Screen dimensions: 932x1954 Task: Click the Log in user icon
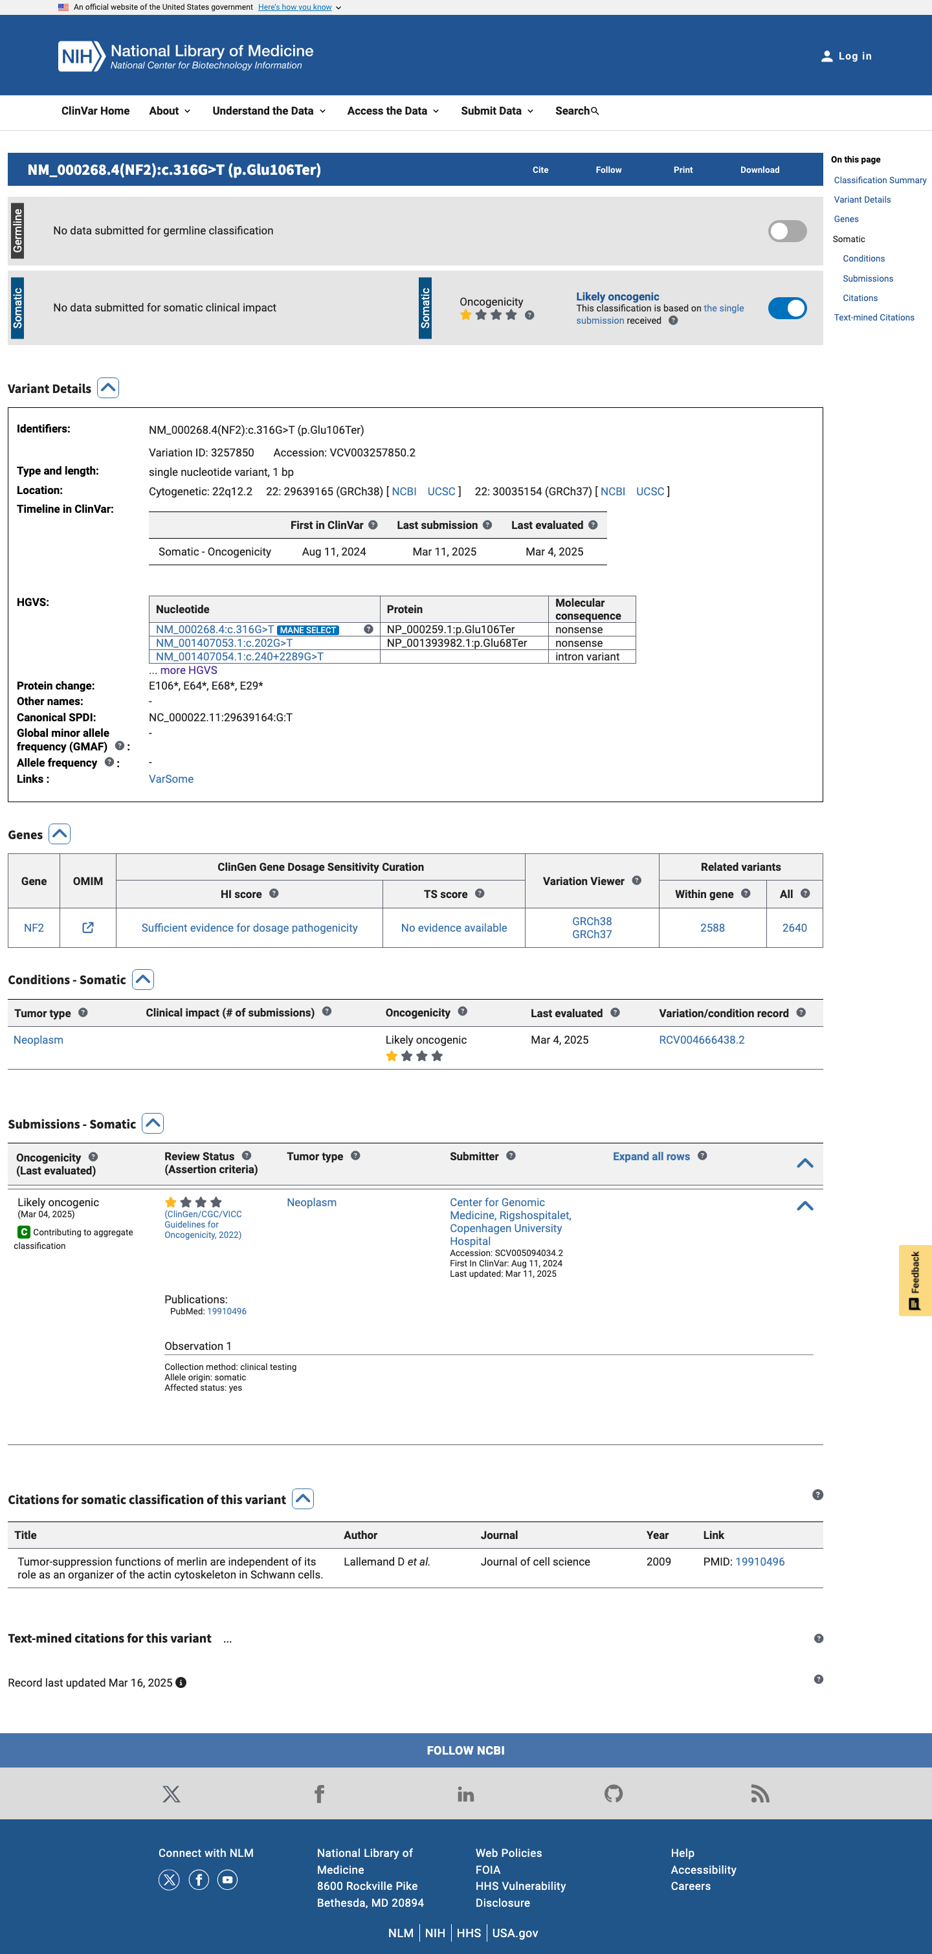click(x=827, y=56)
